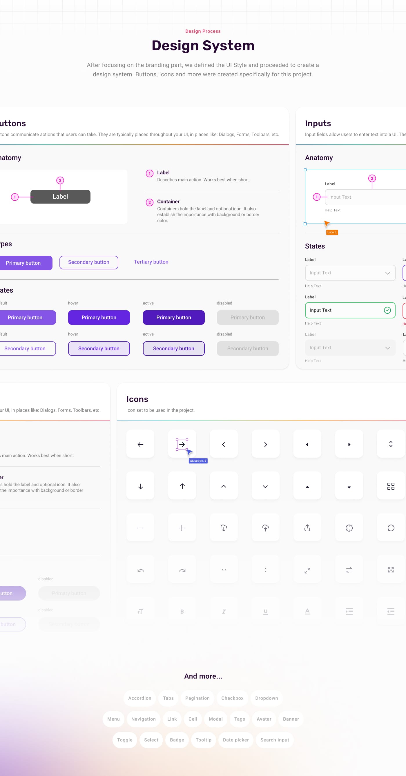The width and height of the screenshot is (406, 776).
Task: Select the Checkbox tag
Action: 232,698
